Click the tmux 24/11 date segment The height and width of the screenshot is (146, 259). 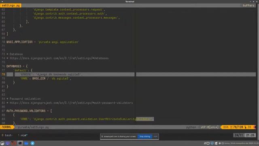(x=239, y=135)
